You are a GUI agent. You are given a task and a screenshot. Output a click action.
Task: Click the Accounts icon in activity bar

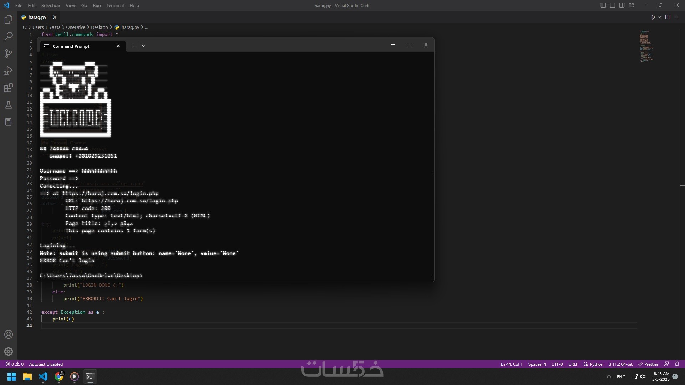[9, 334]
